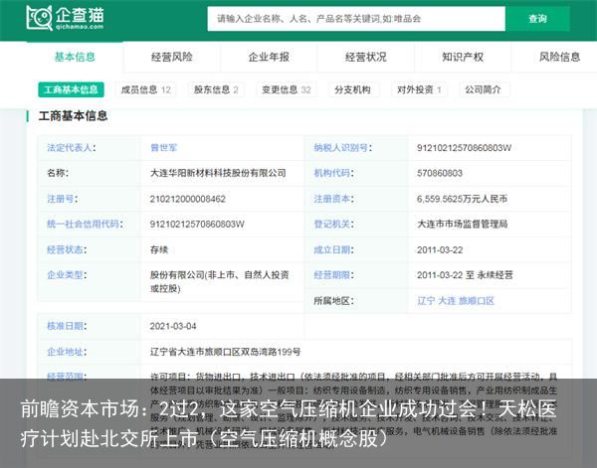
Task: Click the 登记机关 label
Action: click(x=333, y=224)
